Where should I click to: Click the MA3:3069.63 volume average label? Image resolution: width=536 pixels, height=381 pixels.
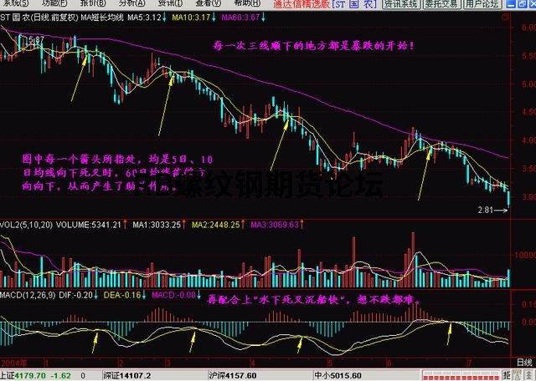click(275, 225)
